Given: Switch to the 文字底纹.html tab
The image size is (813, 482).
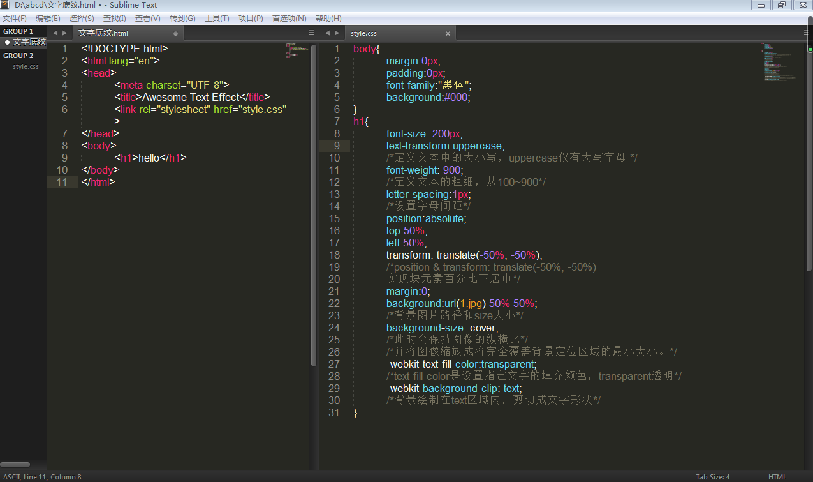Looking at the screenshot, I should 103,34.
